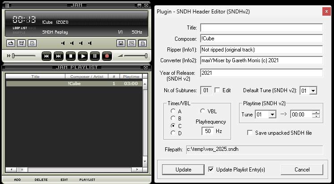Toggle the loop/repeat mode icon
The image size is (334, 184).
coord(11,43)
